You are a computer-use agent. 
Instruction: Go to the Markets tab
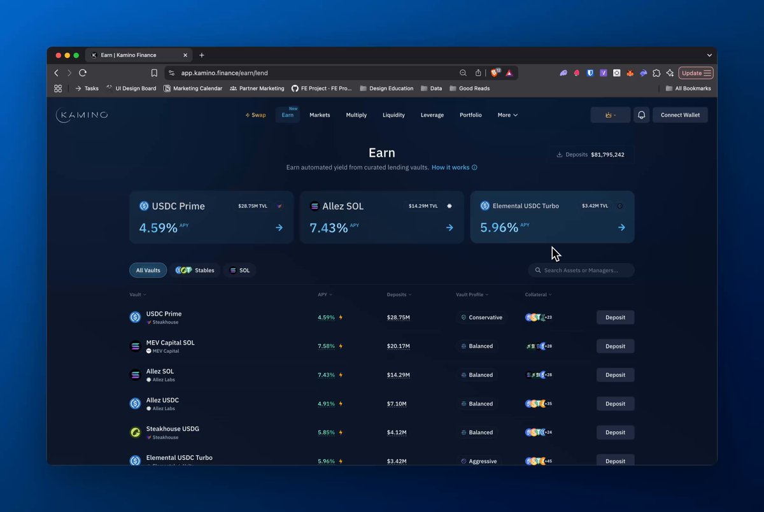320,115
